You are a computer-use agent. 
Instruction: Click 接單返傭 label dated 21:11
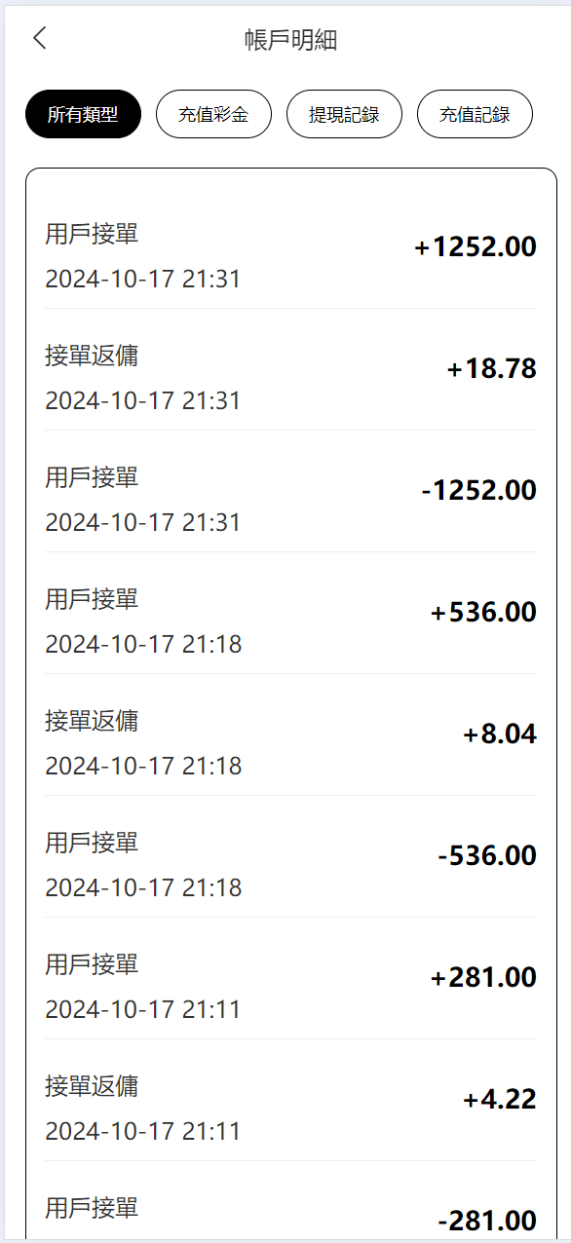92,1086
